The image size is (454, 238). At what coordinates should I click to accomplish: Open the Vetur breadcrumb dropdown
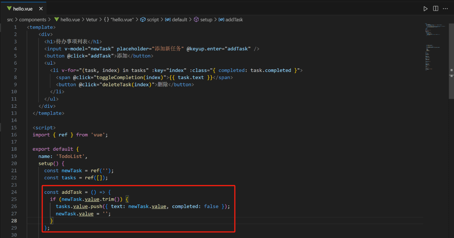tap(92, 20)
